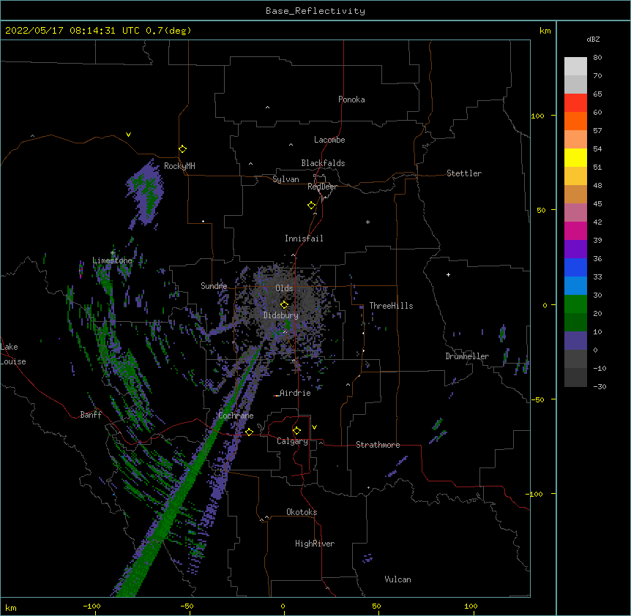Click the Limestone label
The width and height of the screenshot is (631, 616).
[x=112, y=260]
